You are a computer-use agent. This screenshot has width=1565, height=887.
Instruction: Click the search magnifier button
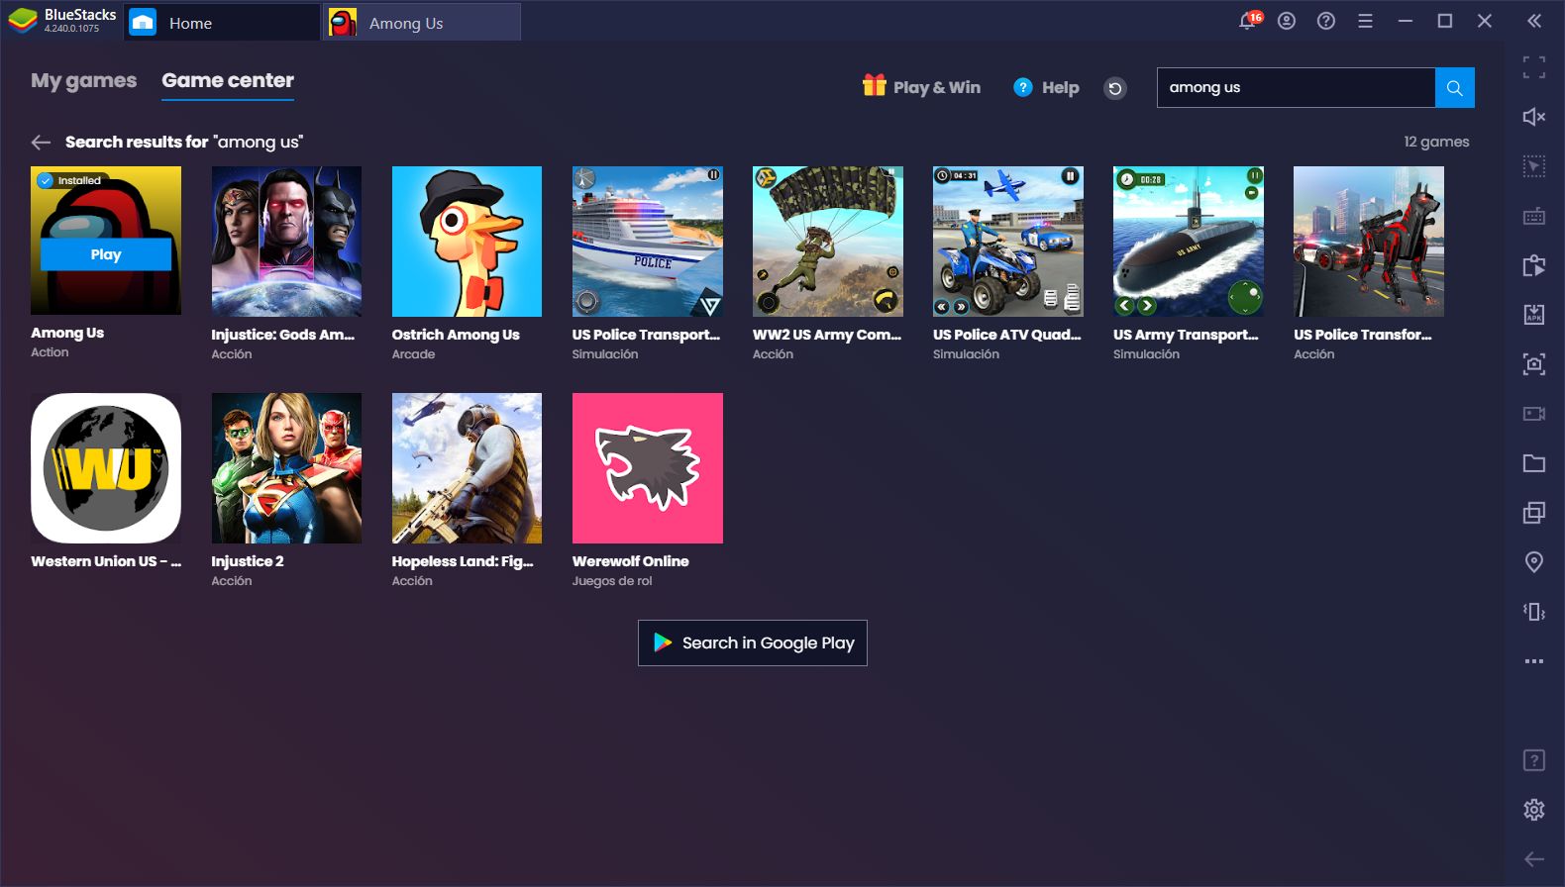click(1454, 88)
